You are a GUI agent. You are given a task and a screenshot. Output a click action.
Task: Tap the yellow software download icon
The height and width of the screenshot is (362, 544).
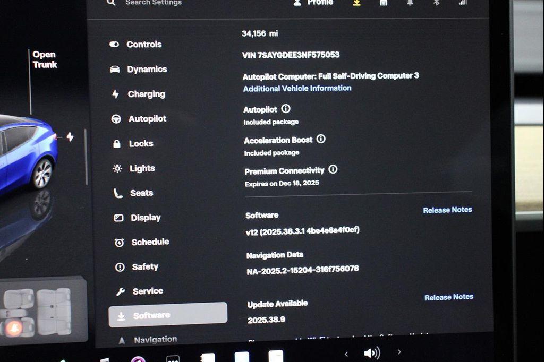click(356, 3)
